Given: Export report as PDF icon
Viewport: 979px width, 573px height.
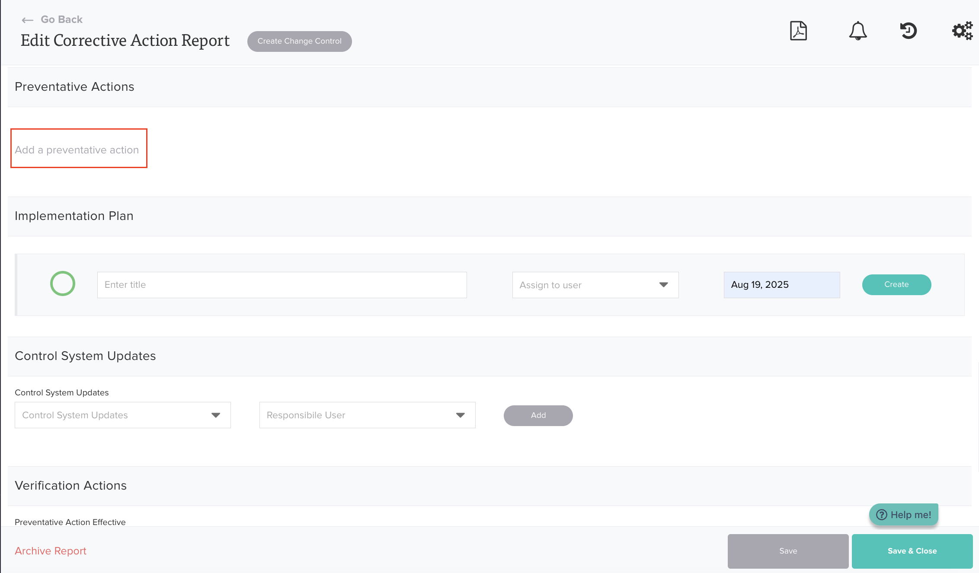Looking at the screenshot, I should coord(798,31).
